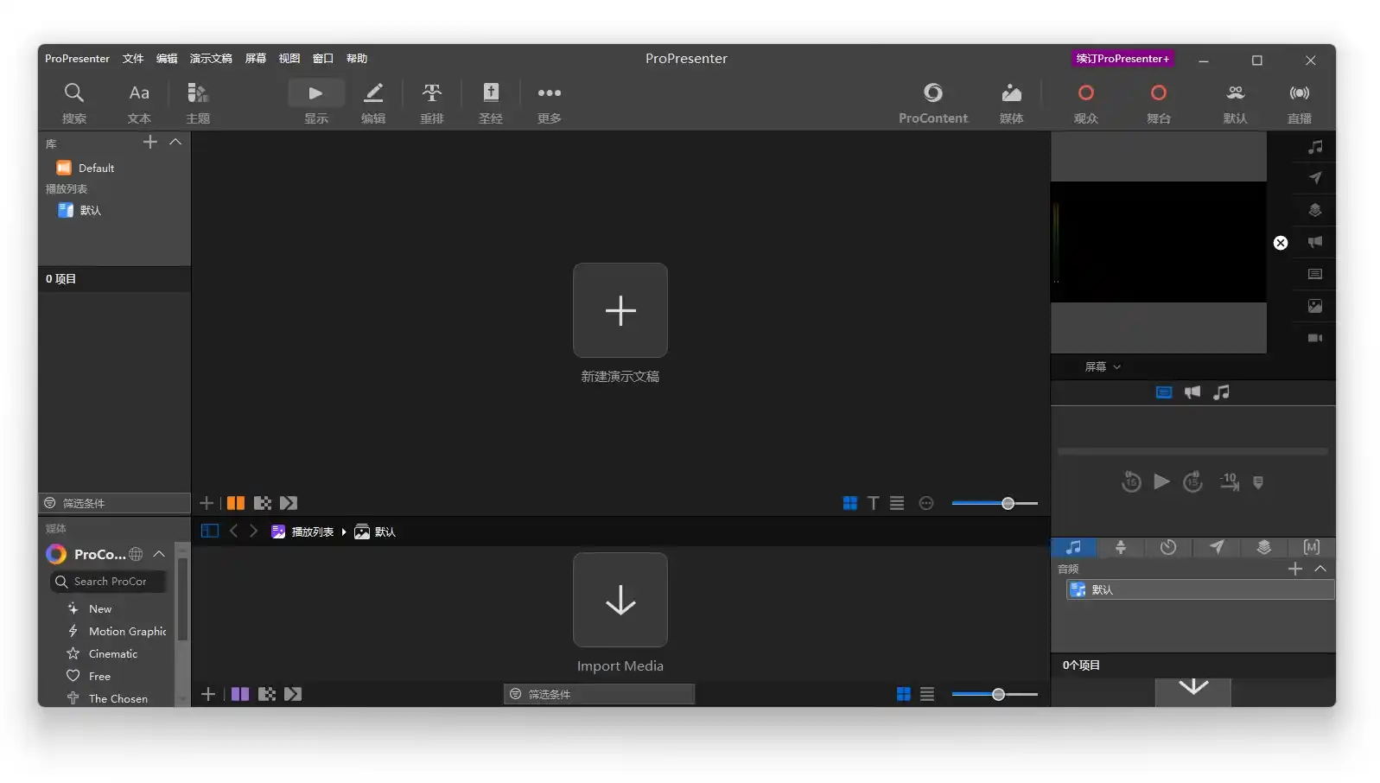Switch to 显示 show mode

point(316,102)
